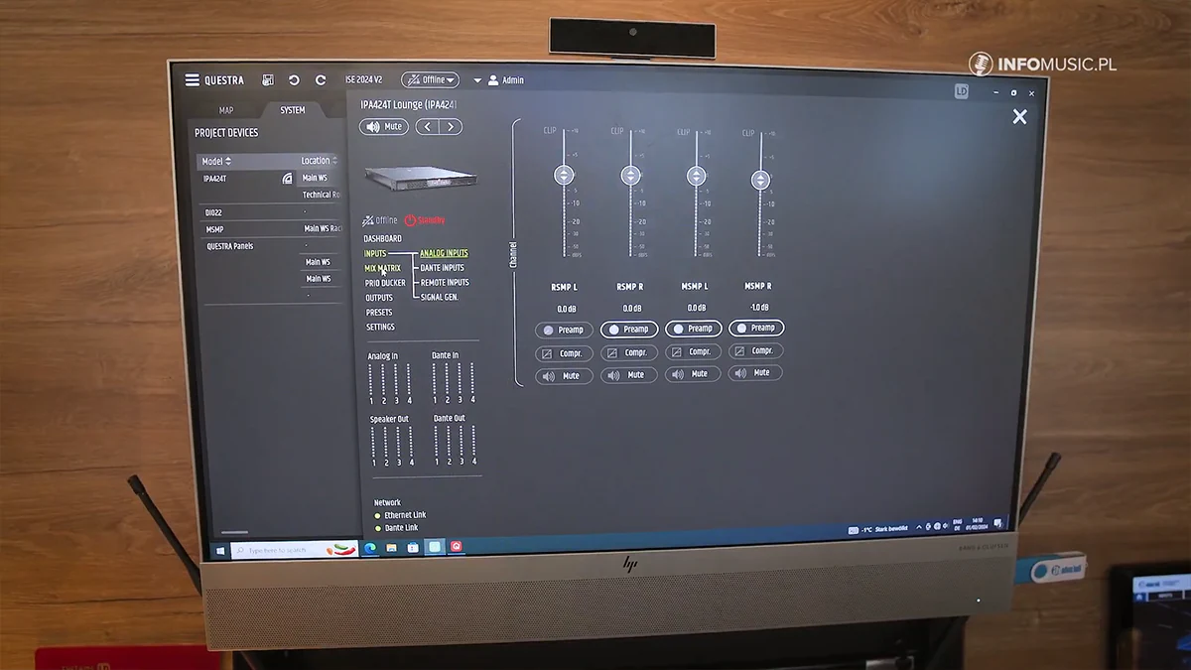Screen dimensions: 1191x670
Task: Switch to the MAP tab
Action: 226,110
